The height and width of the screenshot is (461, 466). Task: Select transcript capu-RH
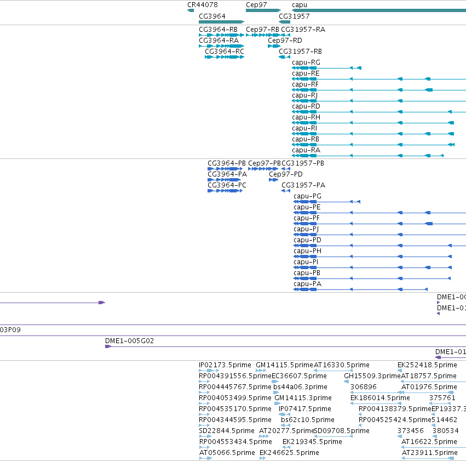pyautogui.click(x=373, y=123)
